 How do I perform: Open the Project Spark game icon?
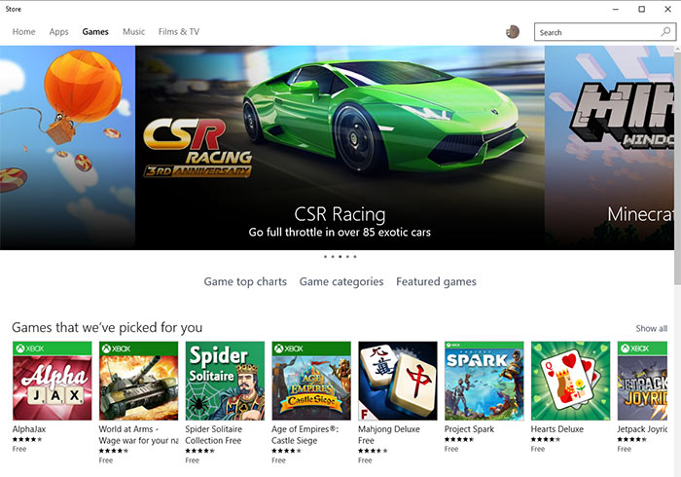tap(484, 381)
